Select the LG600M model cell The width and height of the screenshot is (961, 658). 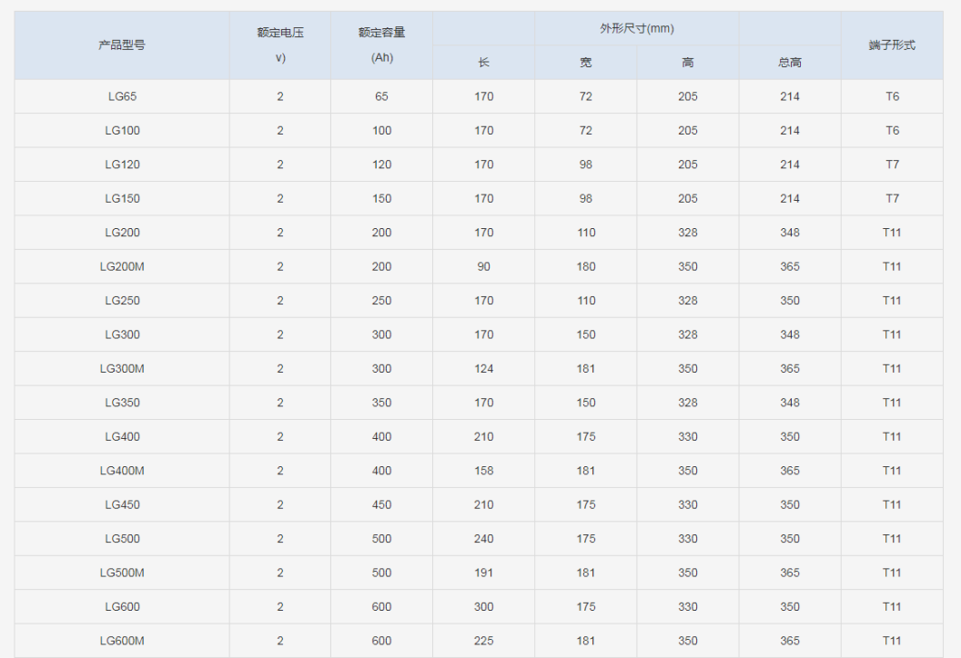click(x=122, y=640)
